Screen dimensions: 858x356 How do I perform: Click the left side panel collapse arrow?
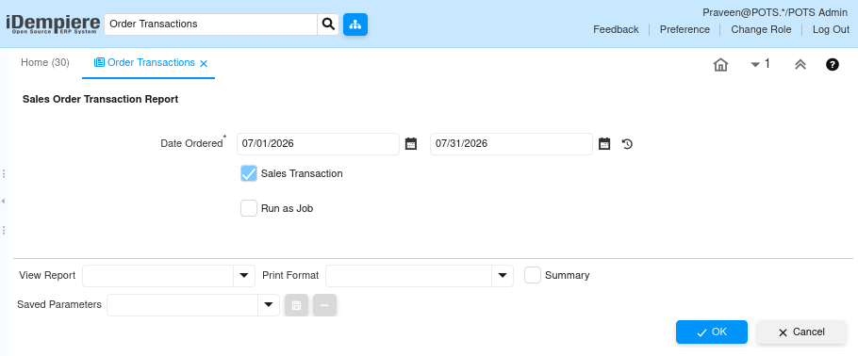tap(3, 202)
